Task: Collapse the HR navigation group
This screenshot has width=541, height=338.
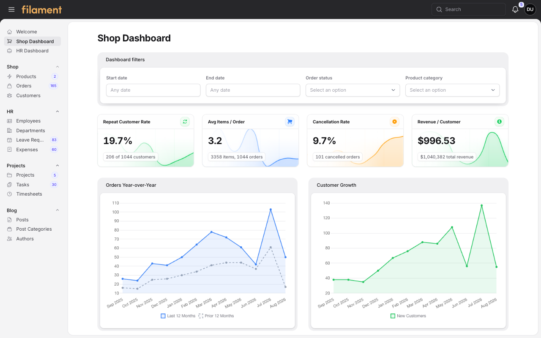Action: [x=57, y=112]
